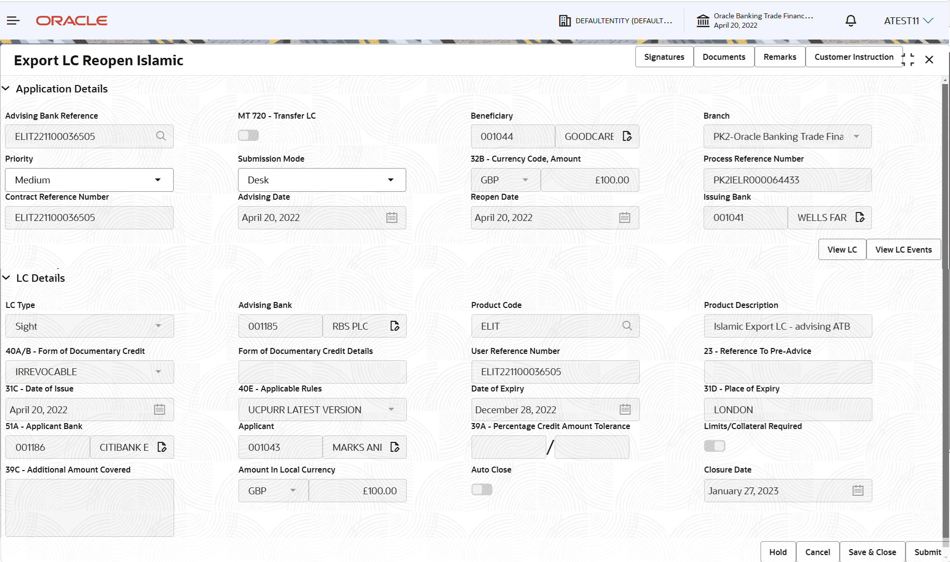The image size is (950, 562).
Task: Enable the Limits/Collateral Required toggle
Action: (x=714, y=446)
